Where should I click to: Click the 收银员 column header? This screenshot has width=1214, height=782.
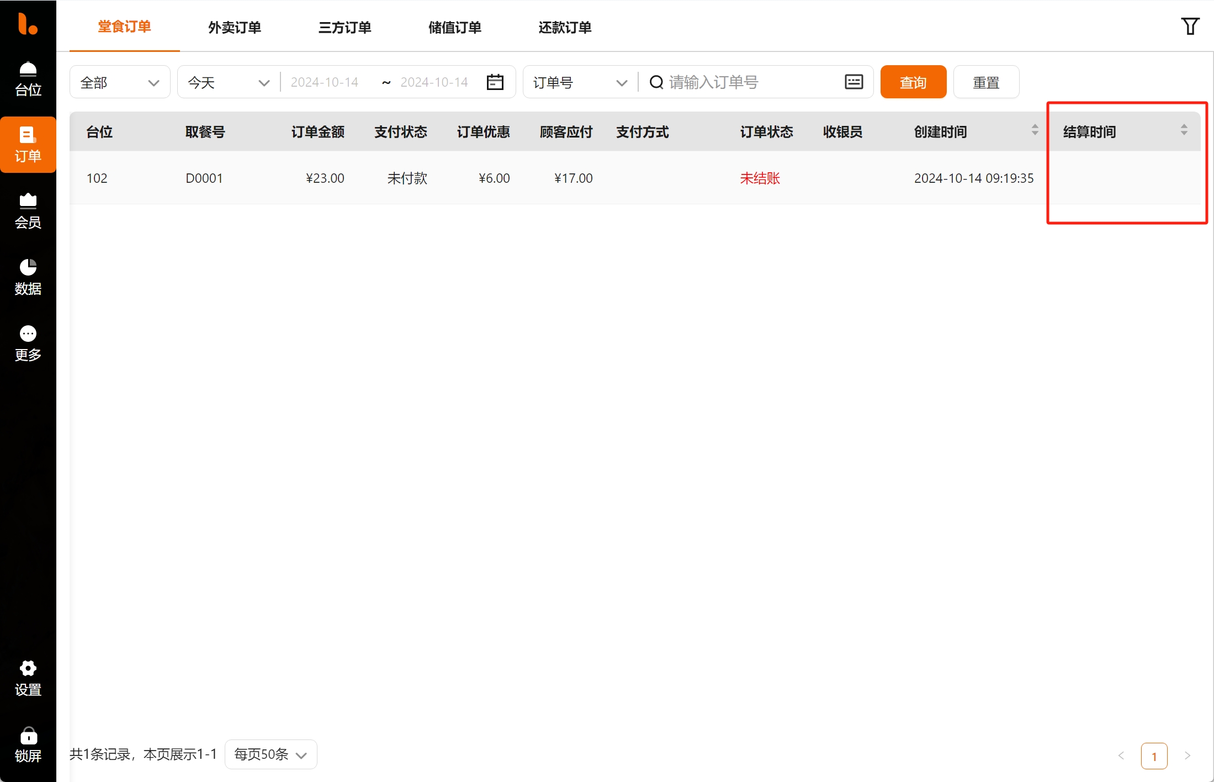843,131
